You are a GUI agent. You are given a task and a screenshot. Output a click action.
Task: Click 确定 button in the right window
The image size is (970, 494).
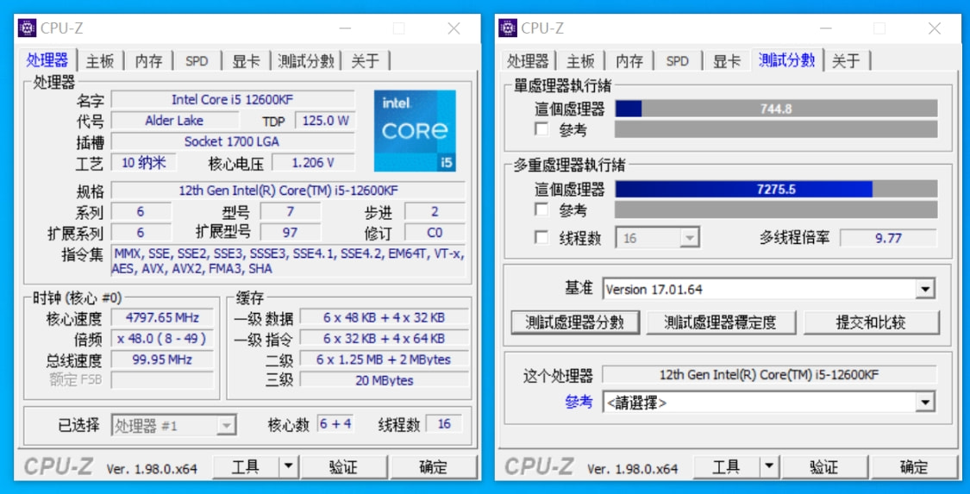tap(914, 466)
